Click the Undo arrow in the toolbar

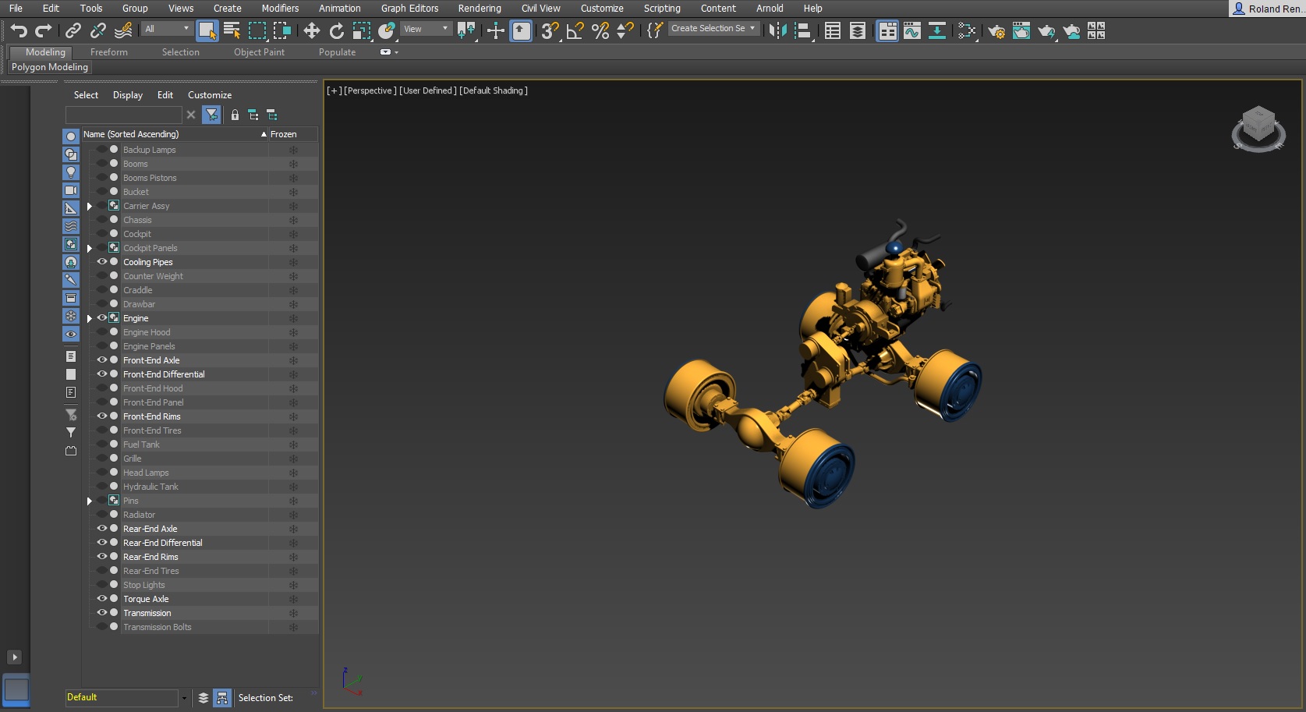(19, 30)
